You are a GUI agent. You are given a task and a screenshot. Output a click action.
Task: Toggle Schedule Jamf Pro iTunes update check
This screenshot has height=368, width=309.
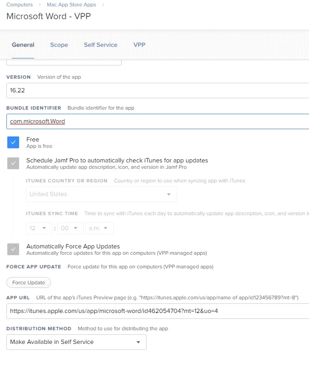[13, 163]
